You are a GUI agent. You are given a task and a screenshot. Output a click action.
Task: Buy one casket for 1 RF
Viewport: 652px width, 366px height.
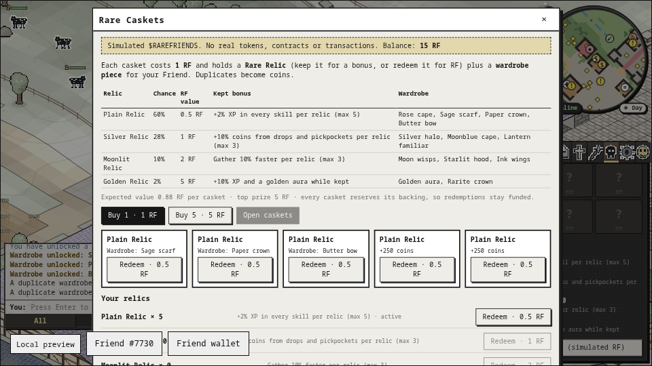point(132,216)
